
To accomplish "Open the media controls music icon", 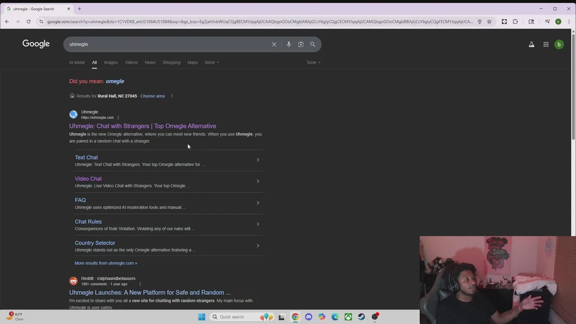I will 547,22.
